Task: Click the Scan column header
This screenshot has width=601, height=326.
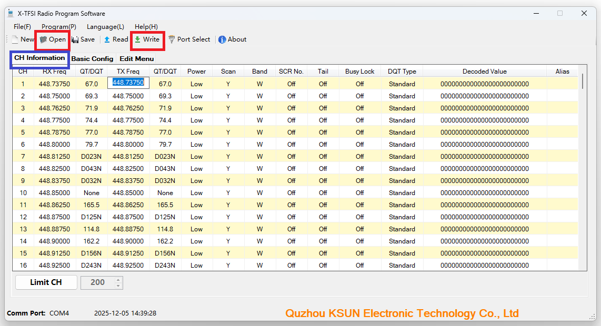Action: [228, 72]
